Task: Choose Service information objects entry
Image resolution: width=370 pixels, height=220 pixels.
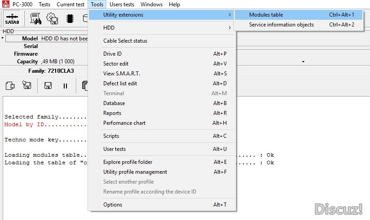Action: [299, 25]
